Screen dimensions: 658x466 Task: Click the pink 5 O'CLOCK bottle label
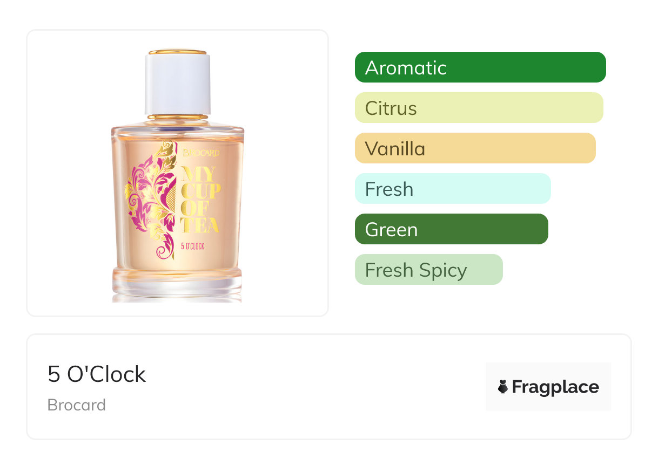(192, 246)
